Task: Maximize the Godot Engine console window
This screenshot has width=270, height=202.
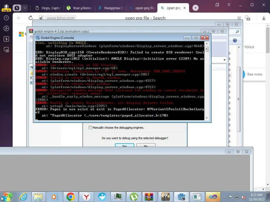Action: coord(196,38)
